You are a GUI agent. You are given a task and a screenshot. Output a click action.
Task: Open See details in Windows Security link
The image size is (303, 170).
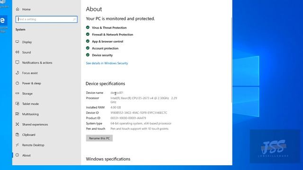coord(107,63)
